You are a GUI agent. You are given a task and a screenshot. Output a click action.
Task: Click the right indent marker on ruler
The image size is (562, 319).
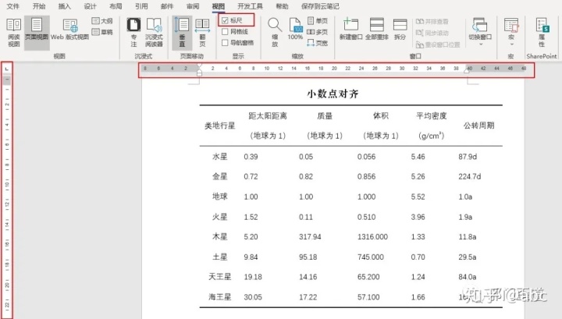click(x=466, y=71)
